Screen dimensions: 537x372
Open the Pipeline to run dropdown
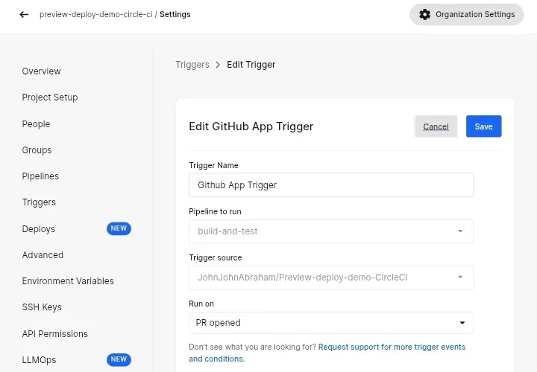[x=331, y=231]
